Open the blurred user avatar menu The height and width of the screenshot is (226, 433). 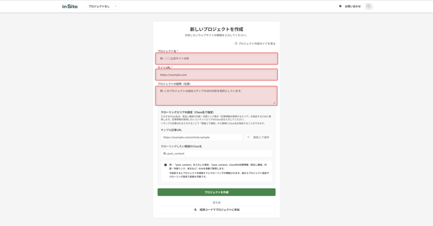(x=368, y=6)
